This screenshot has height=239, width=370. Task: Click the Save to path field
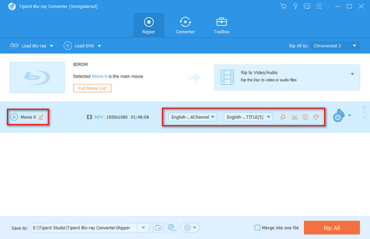[84, 228]
